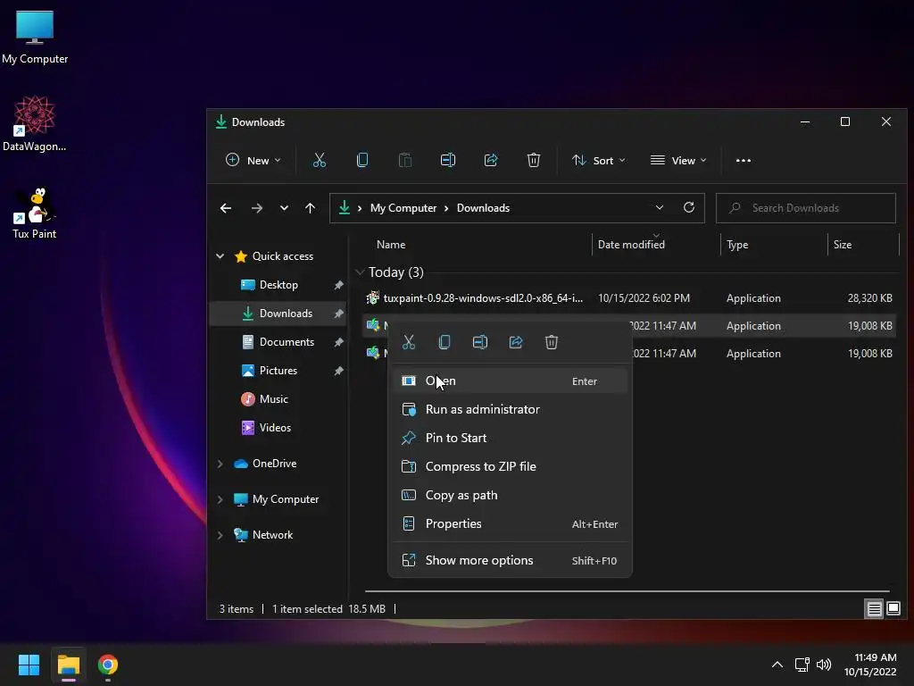Sort by Date modified column header

pos(631,245)
